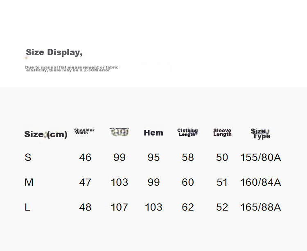
Task: Click size type 155/80A
Action: [260, 157]
